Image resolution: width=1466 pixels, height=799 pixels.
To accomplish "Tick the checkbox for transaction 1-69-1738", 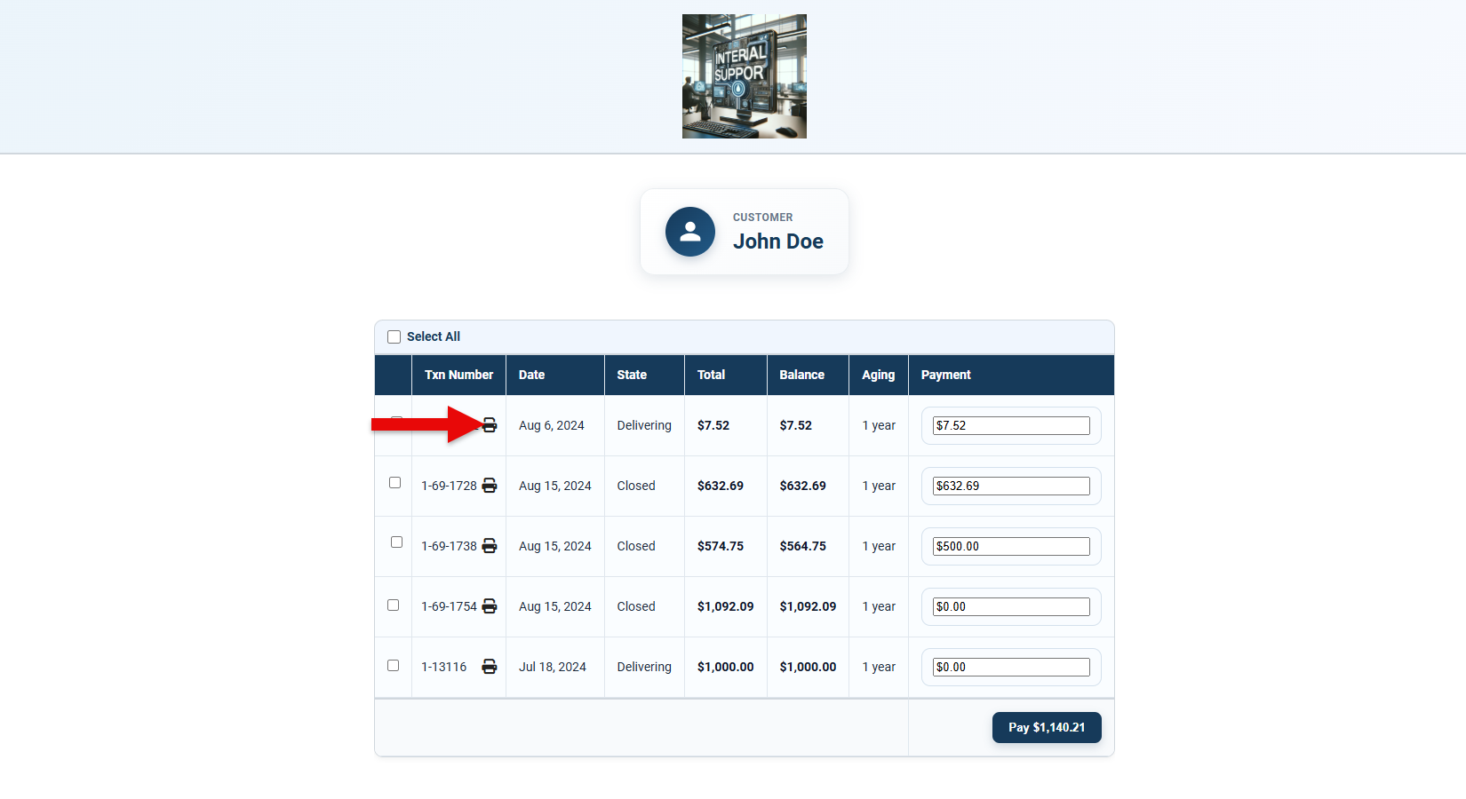I will tap(396, 542).
